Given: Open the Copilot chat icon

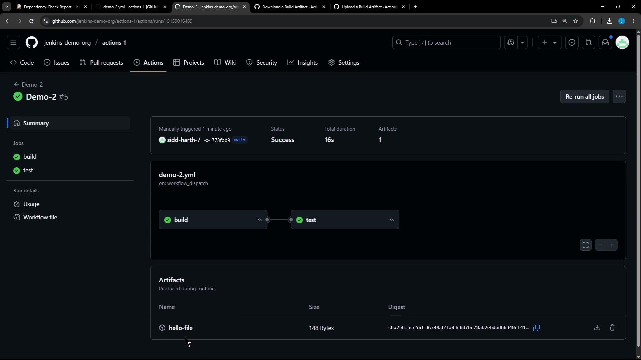Looking at the screenshot, I should pos(511,43).
